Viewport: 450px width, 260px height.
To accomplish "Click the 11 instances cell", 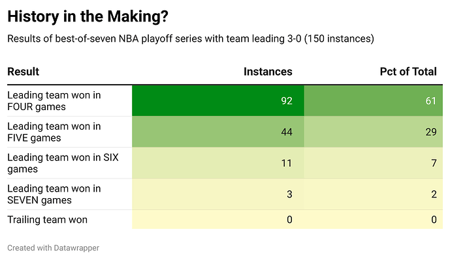I will [x=218, y=163].
